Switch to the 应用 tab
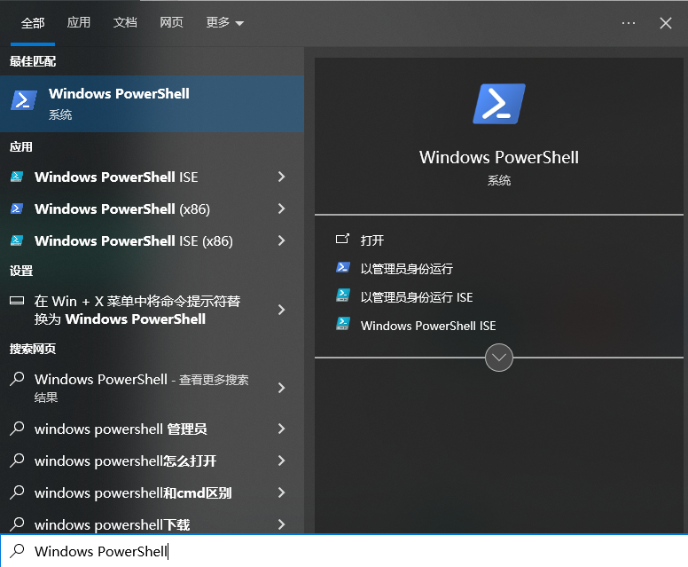This screenshot has height=567, width=688. coord(79,22)
